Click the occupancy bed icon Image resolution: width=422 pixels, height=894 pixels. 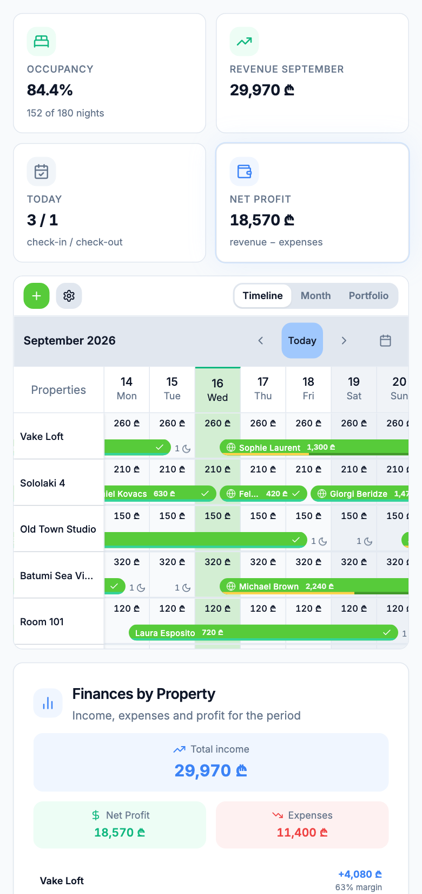coord(42,41)
